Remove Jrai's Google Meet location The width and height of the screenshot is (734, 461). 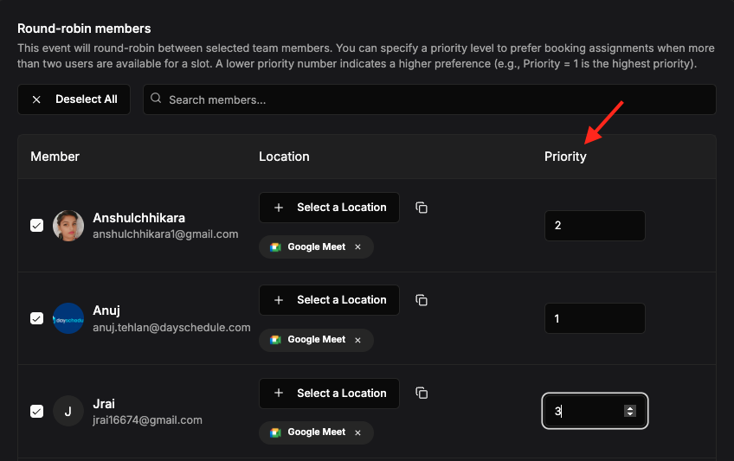(357, 432)
